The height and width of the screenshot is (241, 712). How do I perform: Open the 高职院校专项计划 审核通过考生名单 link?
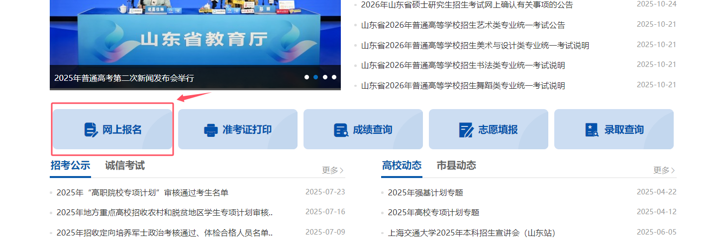(x=142, y=192)
